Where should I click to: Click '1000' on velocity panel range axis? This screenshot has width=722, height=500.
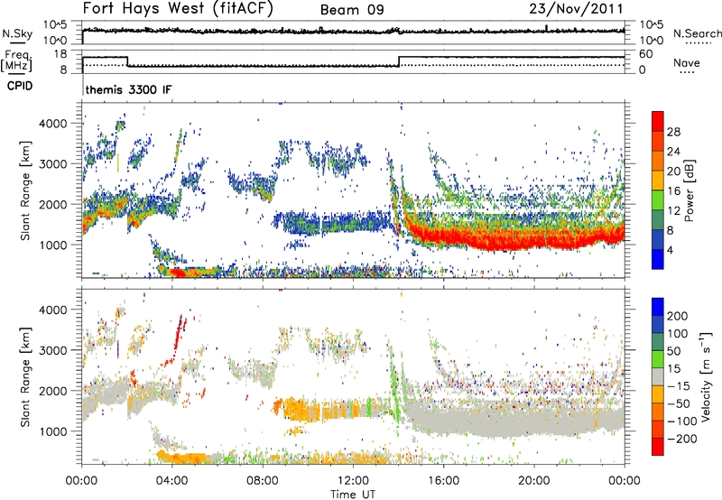point(55,431)
